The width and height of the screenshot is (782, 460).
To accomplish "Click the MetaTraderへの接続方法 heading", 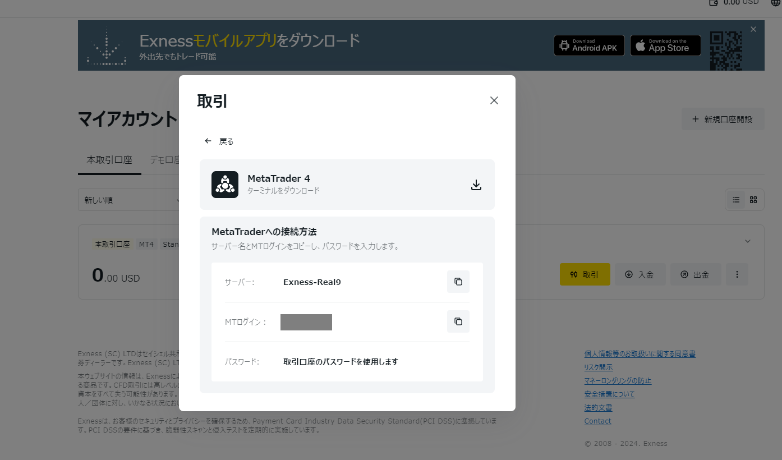I will pos(265,232).
